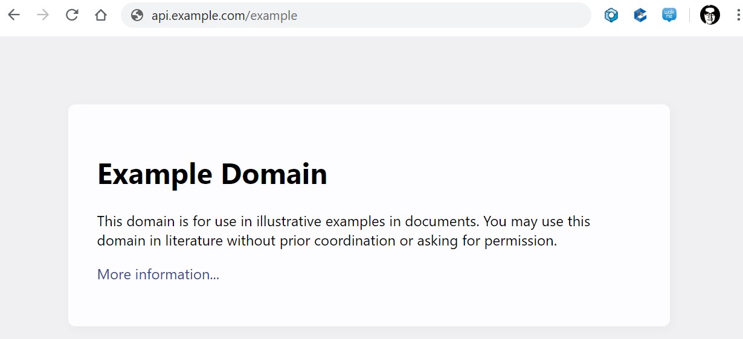Focus the address bar showing api.example.com/example
743x339 pixels.
click(356, 15)
